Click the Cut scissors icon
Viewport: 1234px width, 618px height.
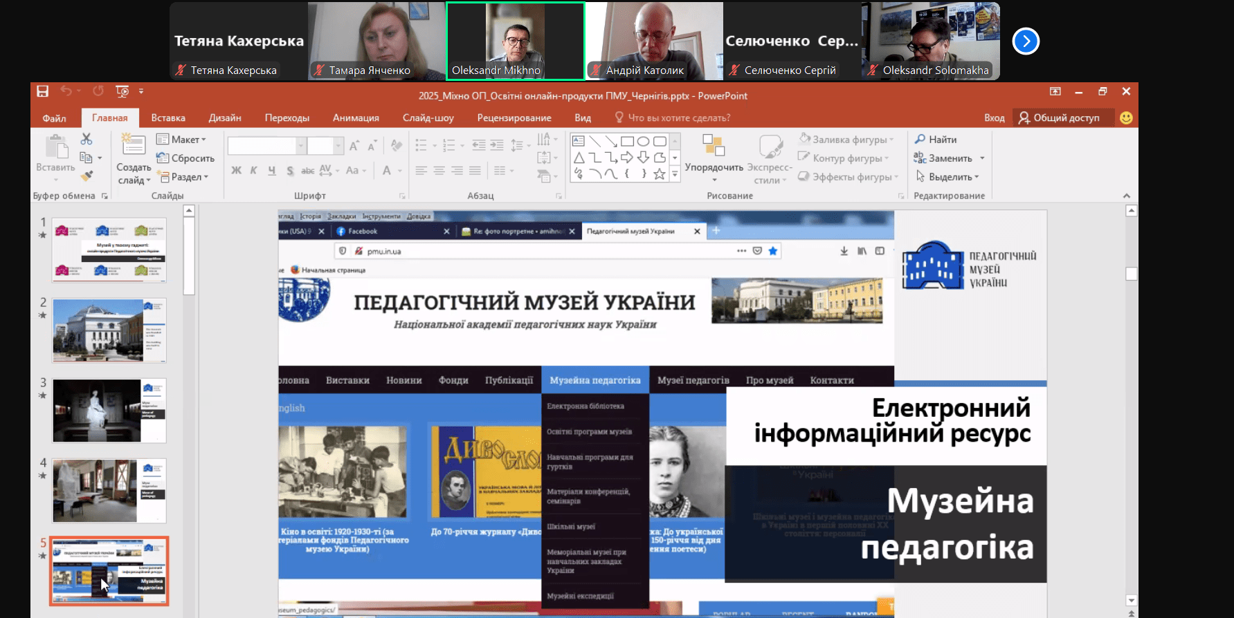(87, 140)
